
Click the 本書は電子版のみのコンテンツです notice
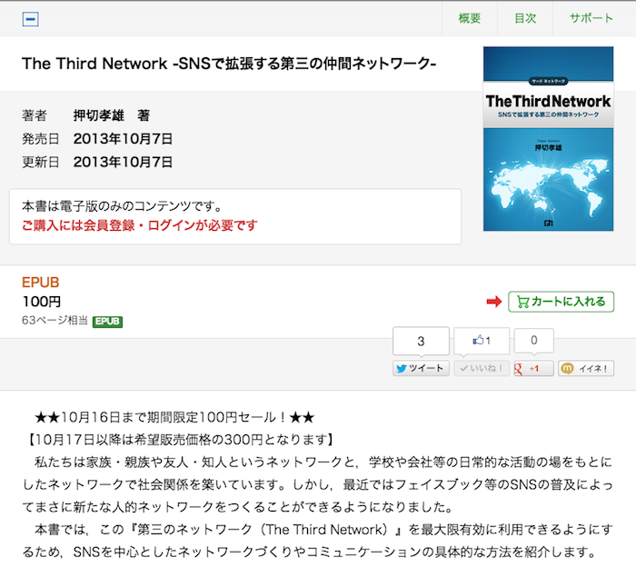point(122,206)
